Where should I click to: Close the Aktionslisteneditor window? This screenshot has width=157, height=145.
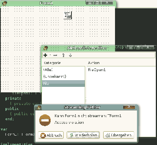tap(148, 47)
